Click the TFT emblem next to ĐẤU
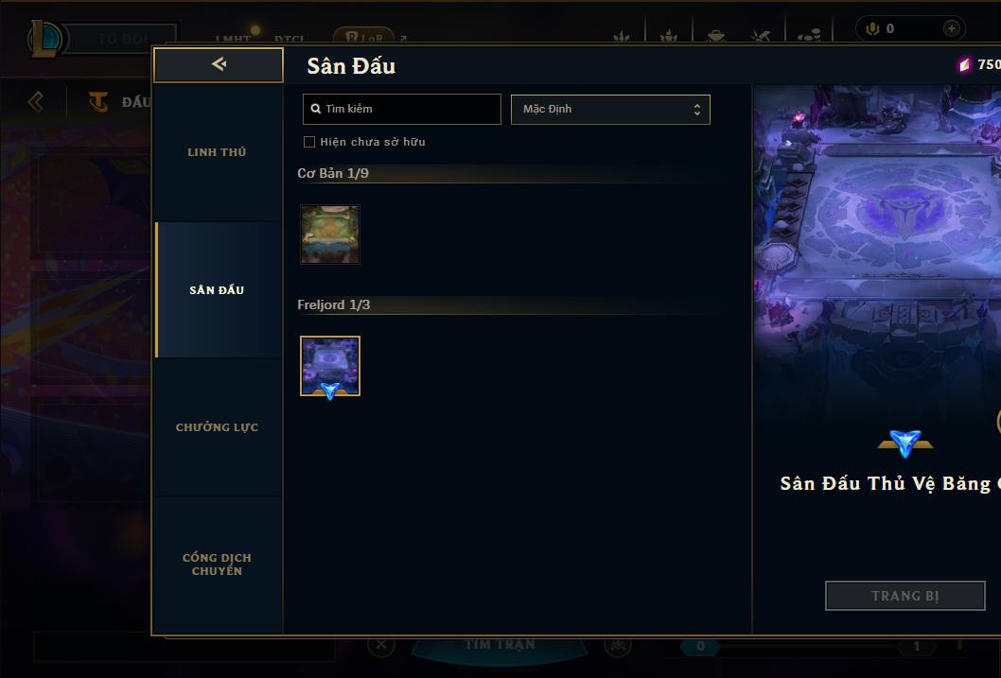The height and width of the screenshot is (678, 1001). click(98, 101)
